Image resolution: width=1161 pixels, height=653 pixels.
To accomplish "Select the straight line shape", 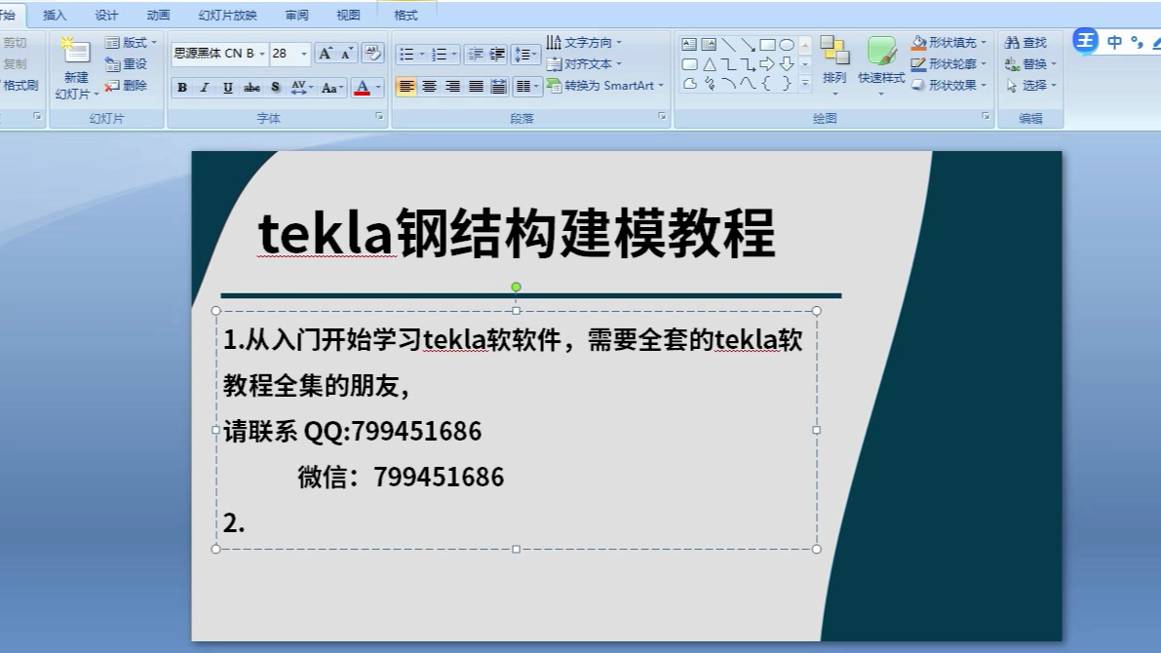I will 728,45.
